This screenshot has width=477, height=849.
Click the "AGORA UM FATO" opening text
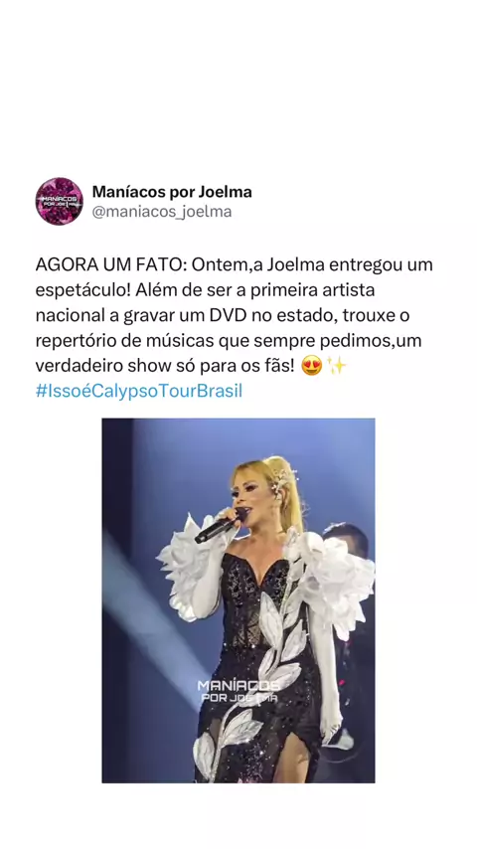[111, 265]
